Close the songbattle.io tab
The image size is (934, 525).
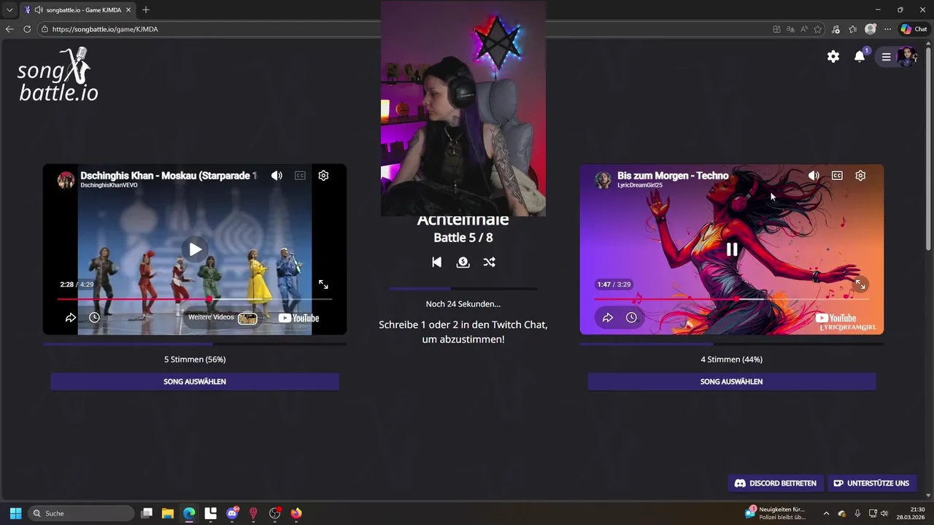pyautogui.click(x=128, y=9)
